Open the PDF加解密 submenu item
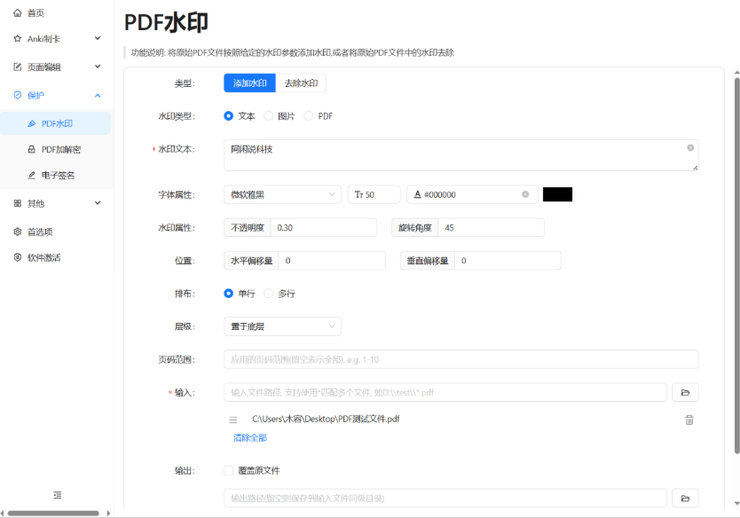 (x=56, y=150)
